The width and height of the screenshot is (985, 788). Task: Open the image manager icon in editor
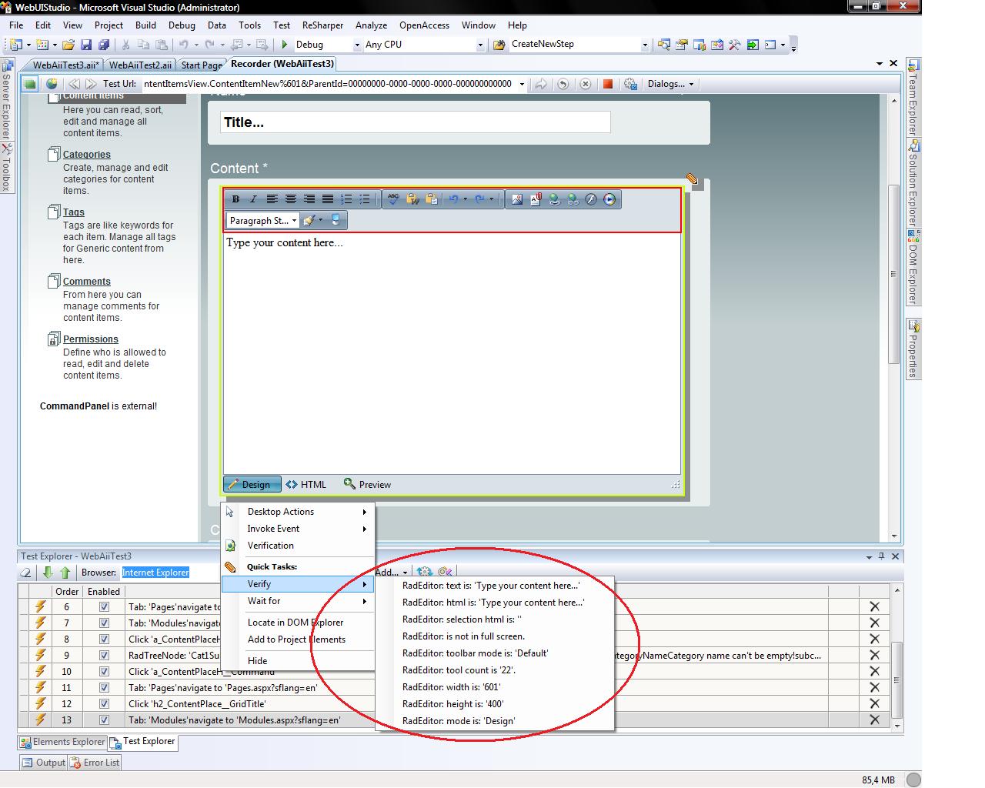(517, 199)
